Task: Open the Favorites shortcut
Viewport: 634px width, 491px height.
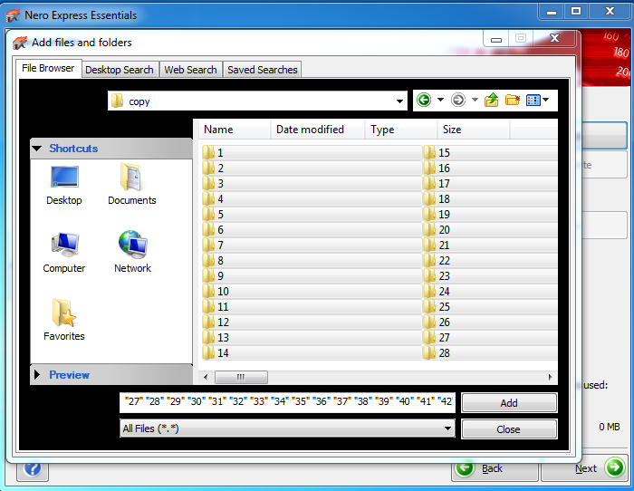Action: (64, 320)
